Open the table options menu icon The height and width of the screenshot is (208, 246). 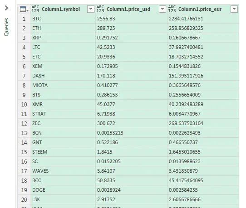[x=24, y=10]
